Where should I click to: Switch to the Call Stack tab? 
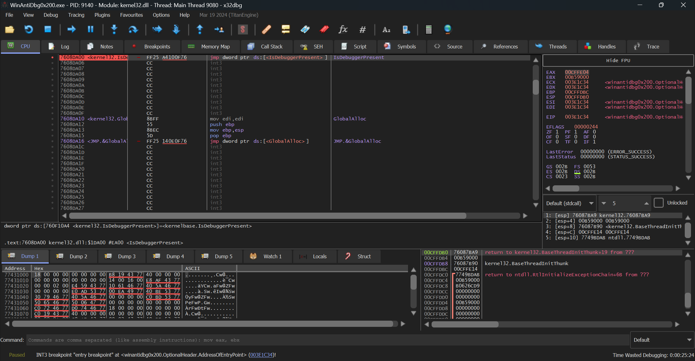tap(267, 47)
